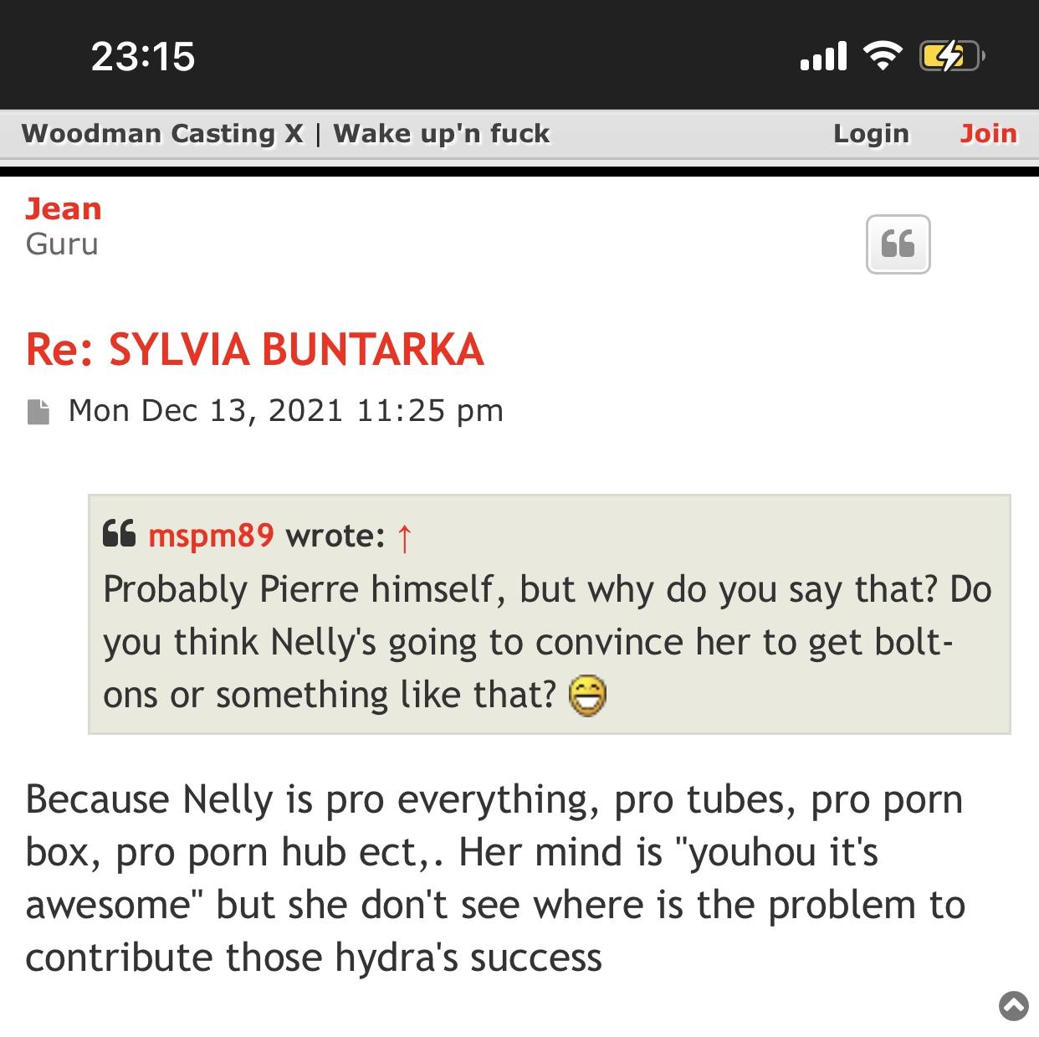Click the Guru rank label under Jean
Viewport: 1039px width, 1037px height.
pyautogui.click(x=62, y=244)
